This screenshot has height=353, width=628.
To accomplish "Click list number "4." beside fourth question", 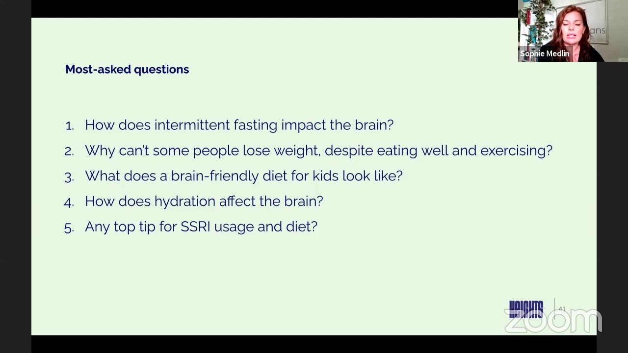I will tap(69, 202).
